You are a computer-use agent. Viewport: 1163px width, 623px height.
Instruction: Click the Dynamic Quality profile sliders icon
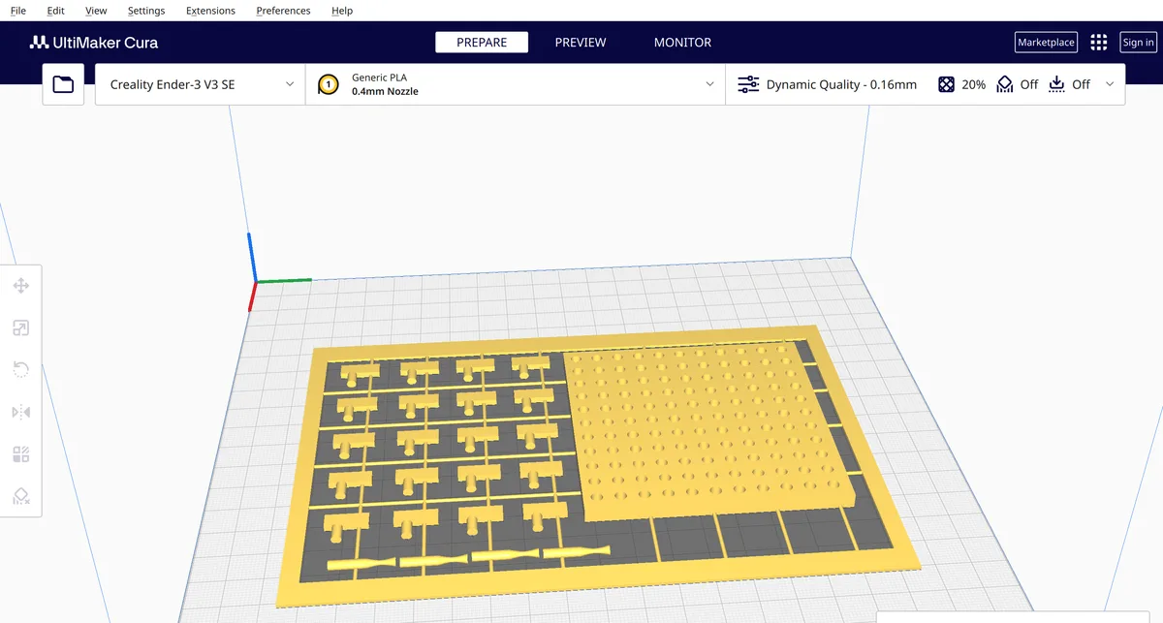tap(748, 84)
